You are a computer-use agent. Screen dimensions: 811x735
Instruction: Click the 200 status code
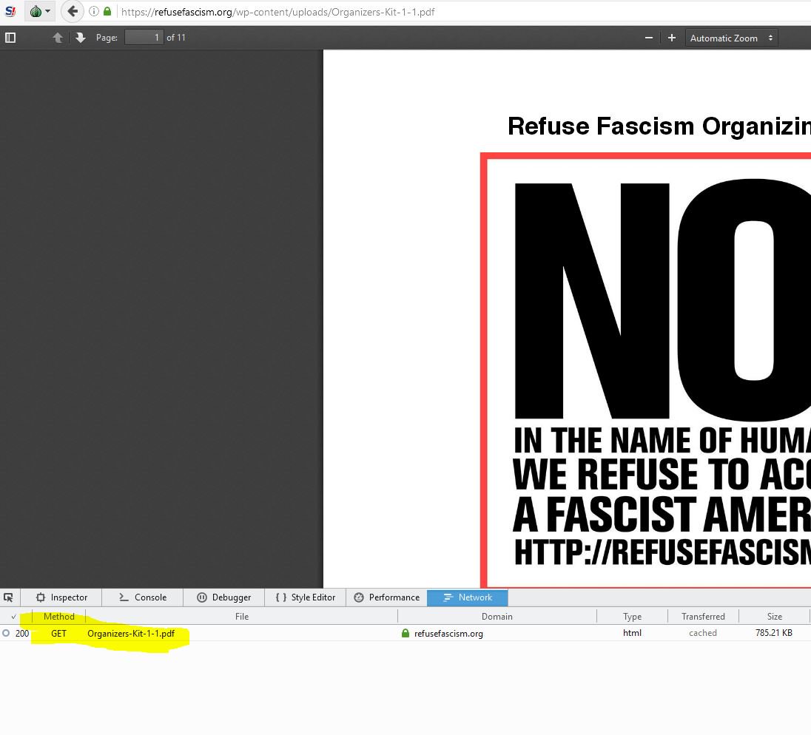(x=22, y=633)
